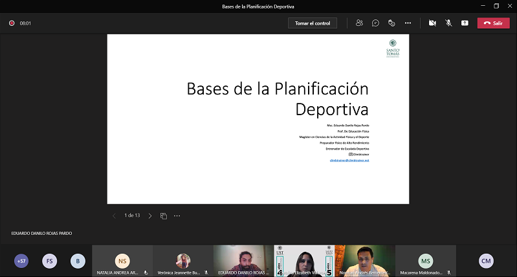Open reactions and raise hand icon

click(x=391, y=23)
